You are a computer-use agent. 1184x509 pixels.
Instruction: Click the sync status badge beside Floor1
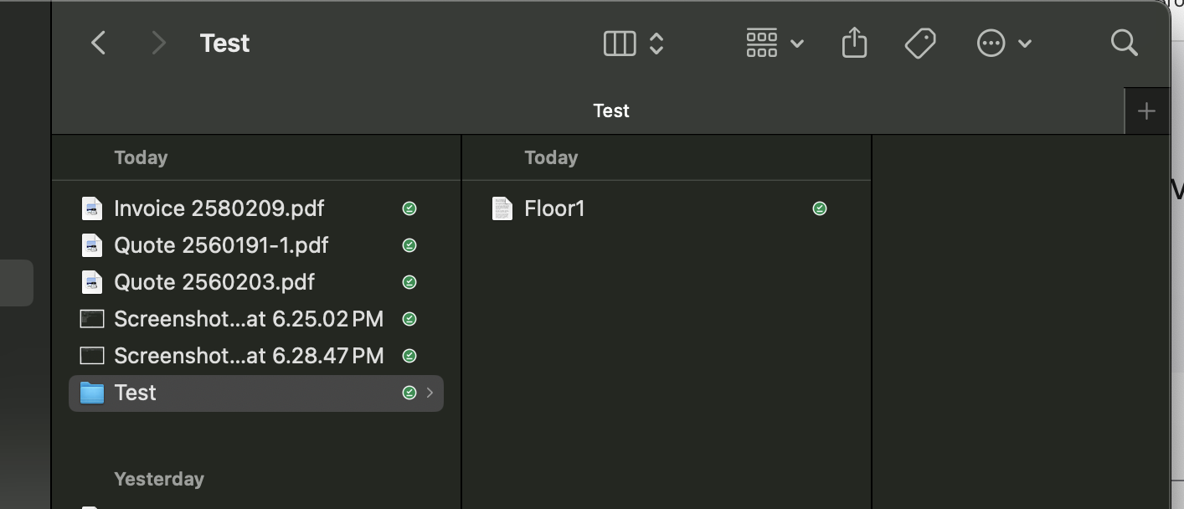(820, 208)
